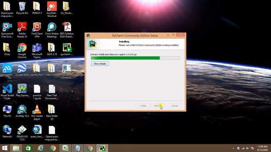Viewport: 271px width, 152px height.
Task: Launch ArcMap 10.3 desktop icon
Action: click(x=22, y=111)
